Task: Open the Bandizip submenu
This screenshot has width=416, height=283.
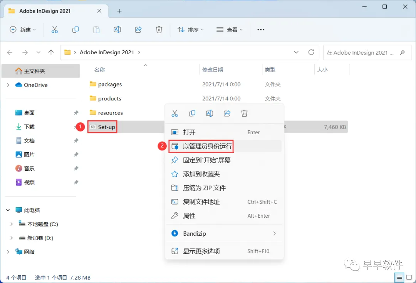Action: [x=224, y=233]
